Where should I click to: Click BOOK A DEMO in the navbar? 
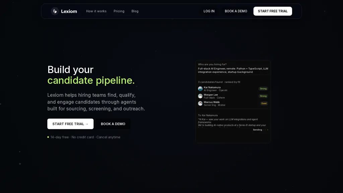(236, 11)
